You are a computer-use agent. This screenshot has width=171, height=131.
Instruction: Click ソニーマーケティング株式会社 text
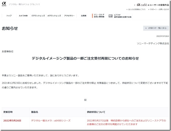click(153, 43)
